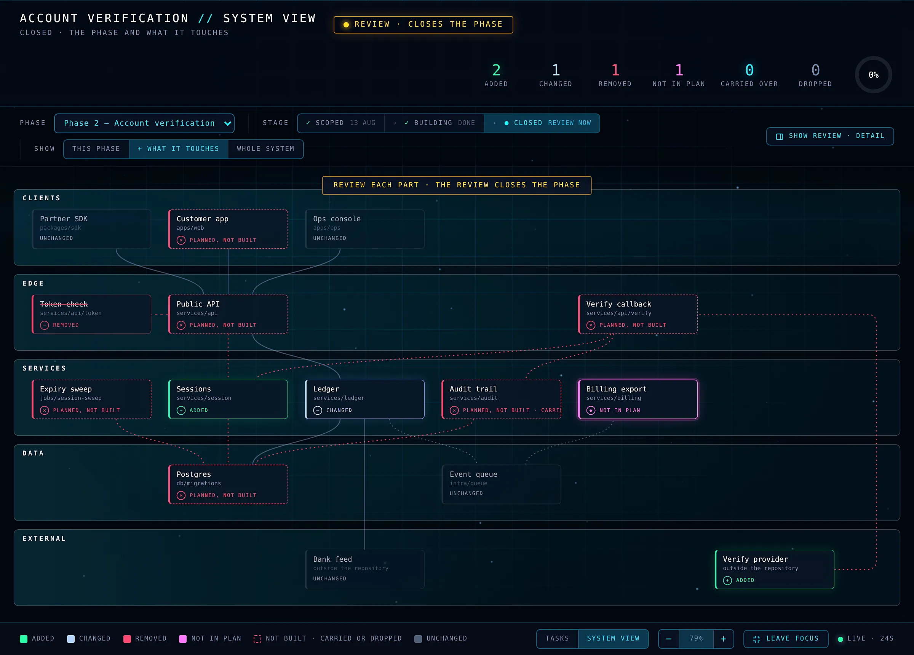Select the Partner SDK node

[x=91, y=229]
